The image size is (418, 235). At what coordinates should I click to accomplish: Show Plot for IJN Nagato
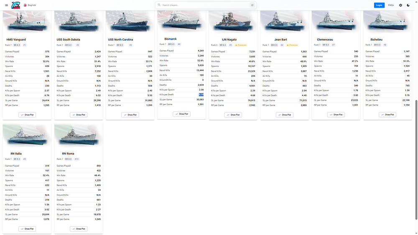(233, 115)
